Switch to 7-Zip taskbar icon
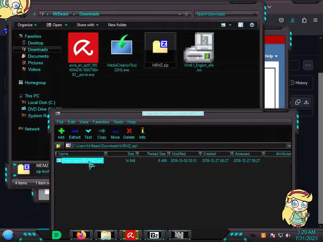Screen dimensions: 323x242 [x=155, y=235]
